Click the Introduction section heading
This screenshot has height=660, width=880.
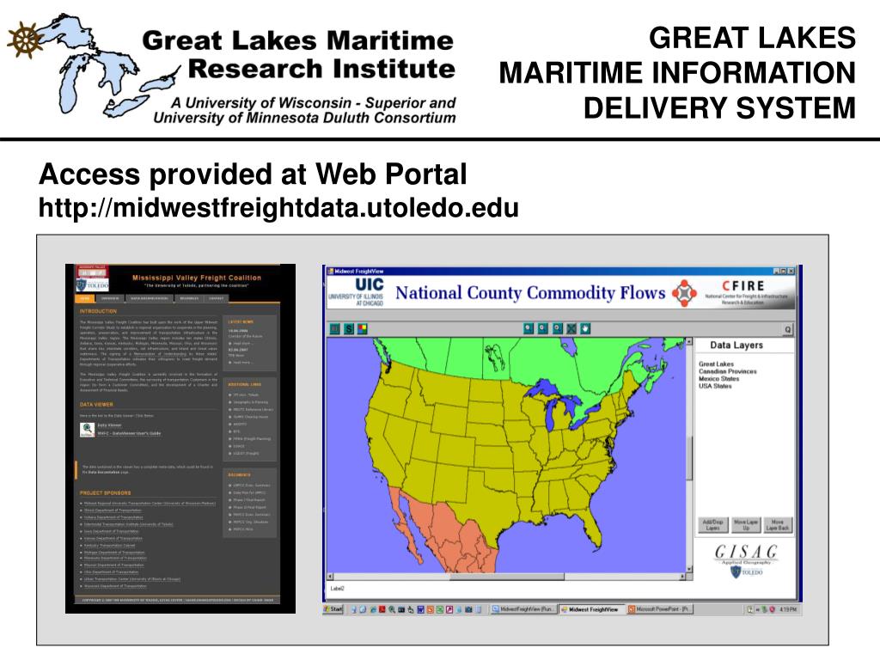click(x=98, y=311)
